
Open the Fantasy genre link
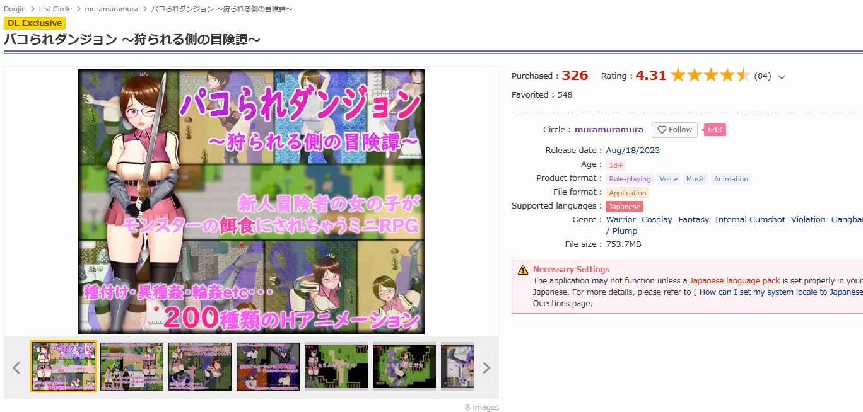coord(693,220)
